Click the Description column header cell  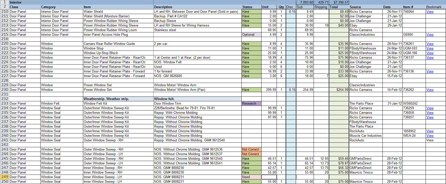click(x=197, y=7)
